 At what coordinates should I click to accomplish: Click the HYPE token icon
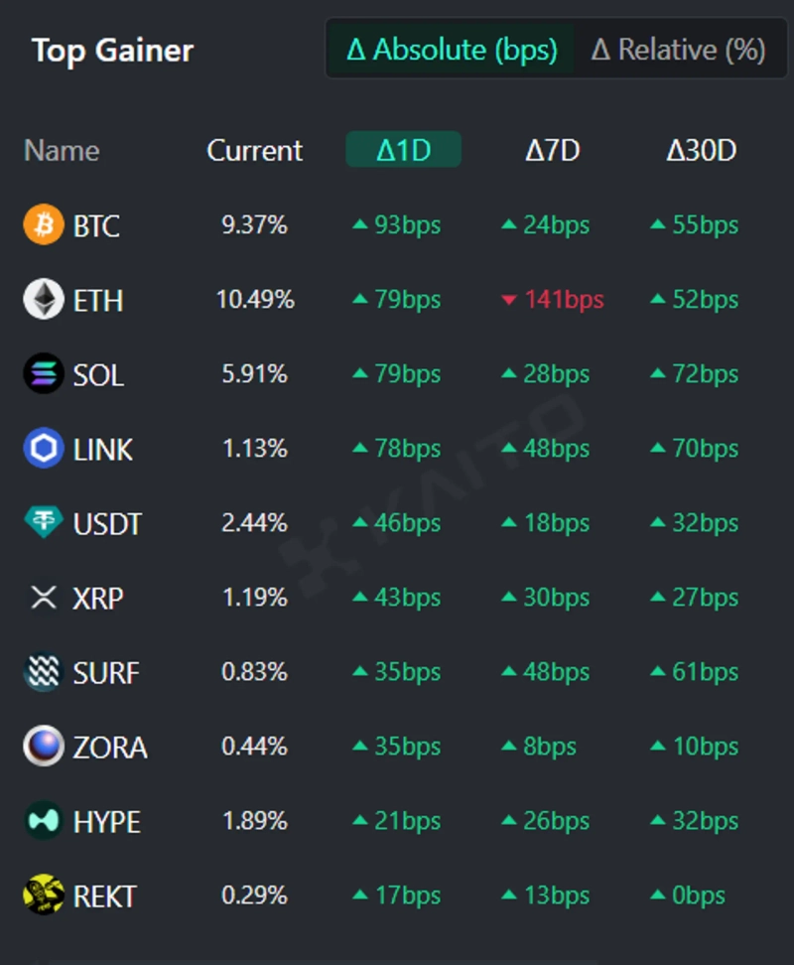43,821
